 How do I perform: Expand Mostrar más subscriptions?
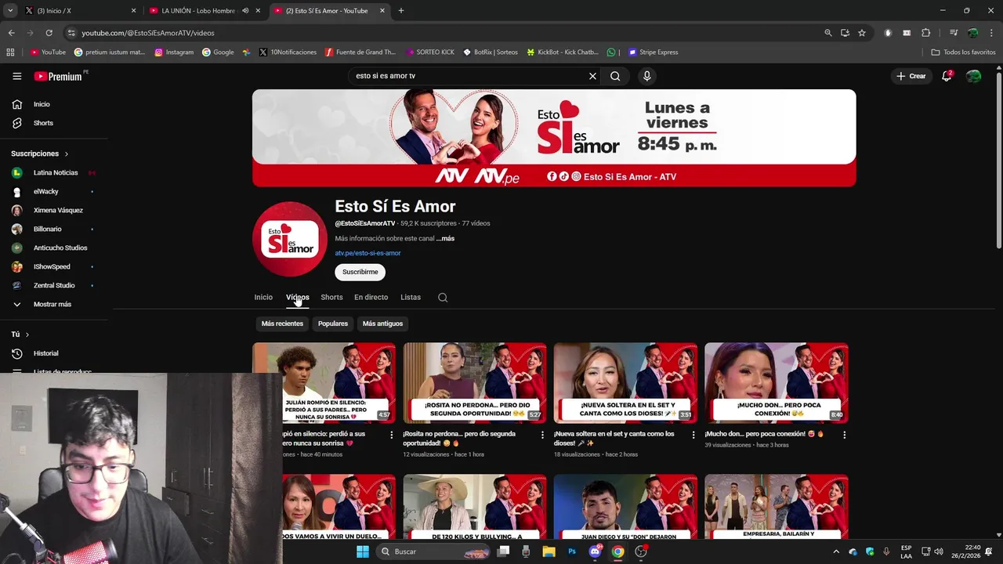point(52,304)
